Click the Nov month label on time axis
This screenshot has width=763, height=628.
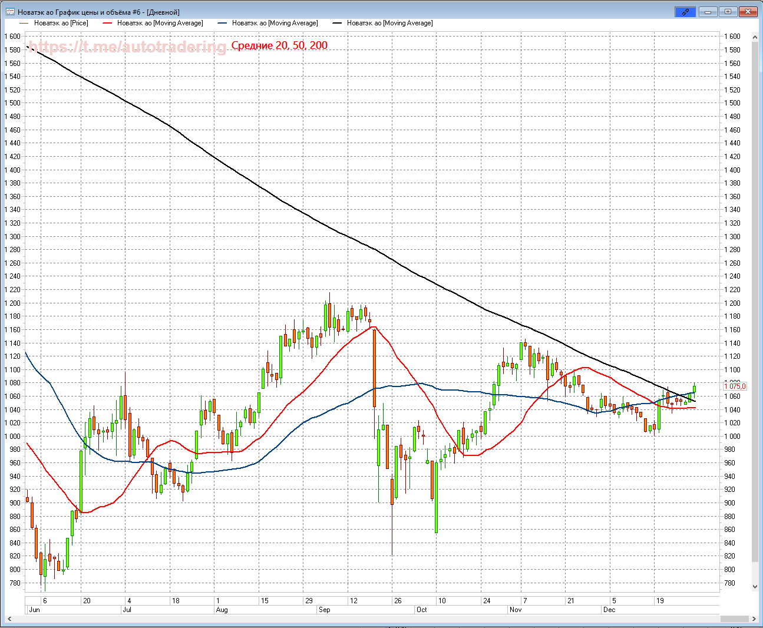pos(516,610)
